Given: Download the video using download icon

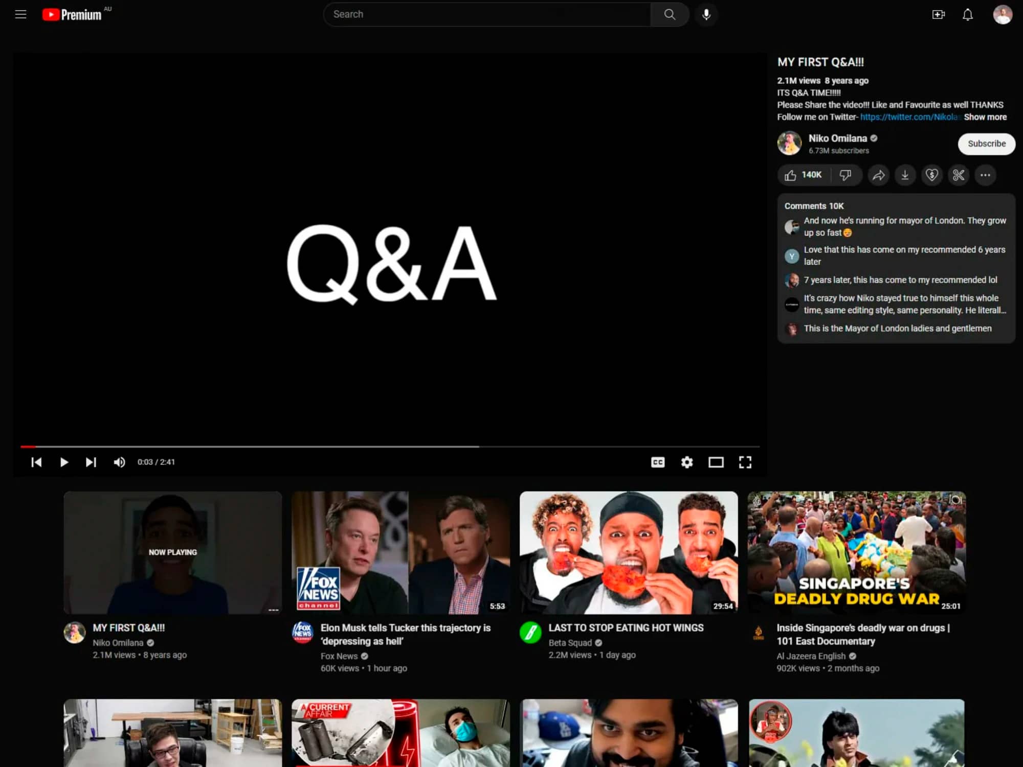Looking at the screenshot, I should 905,175.
